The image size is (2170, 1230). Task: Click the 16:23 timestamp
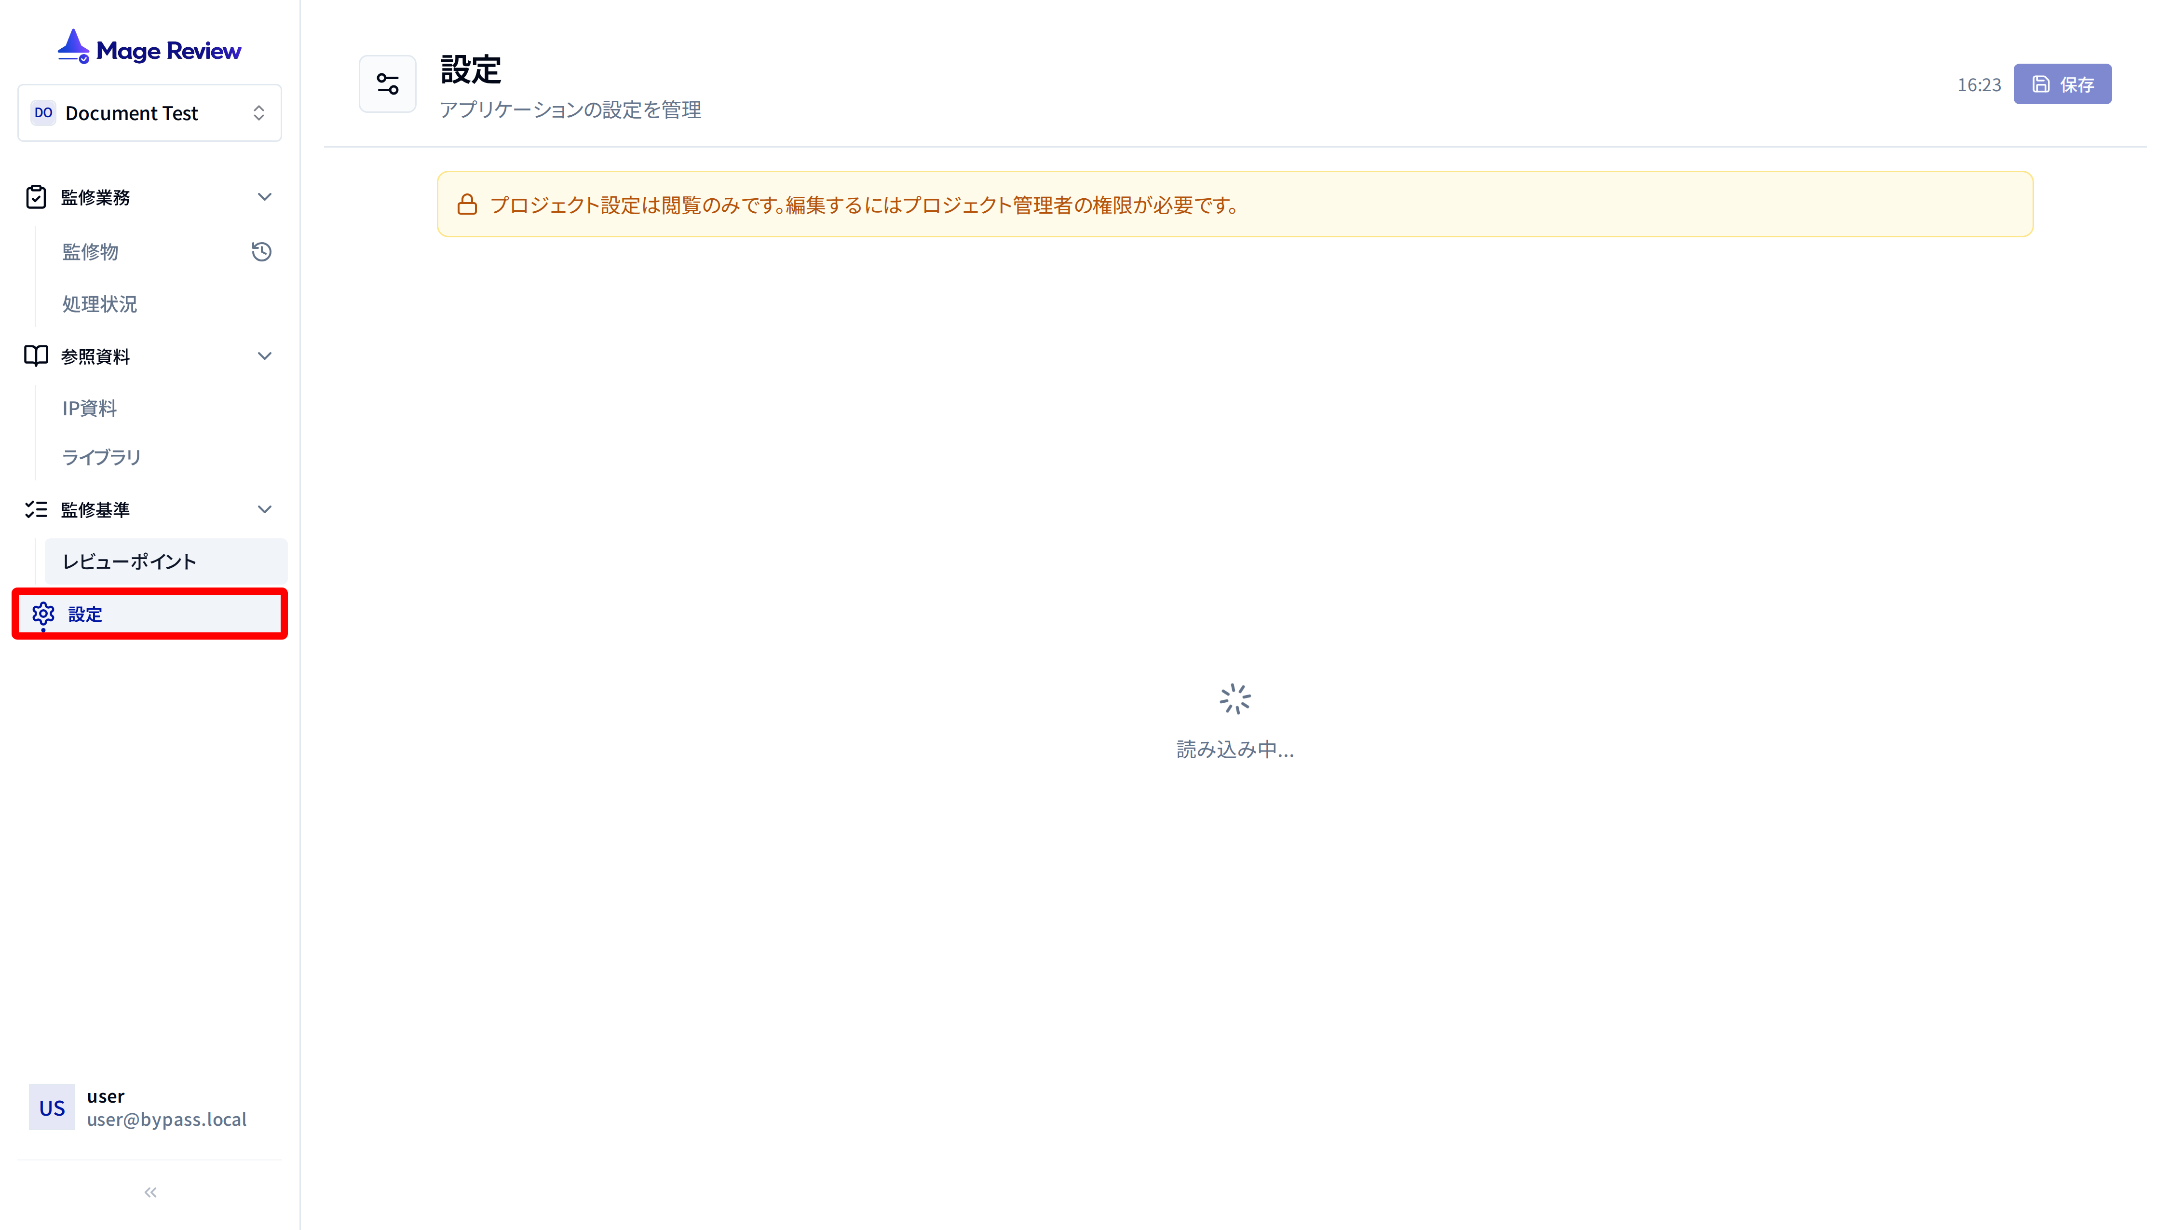1979,84
